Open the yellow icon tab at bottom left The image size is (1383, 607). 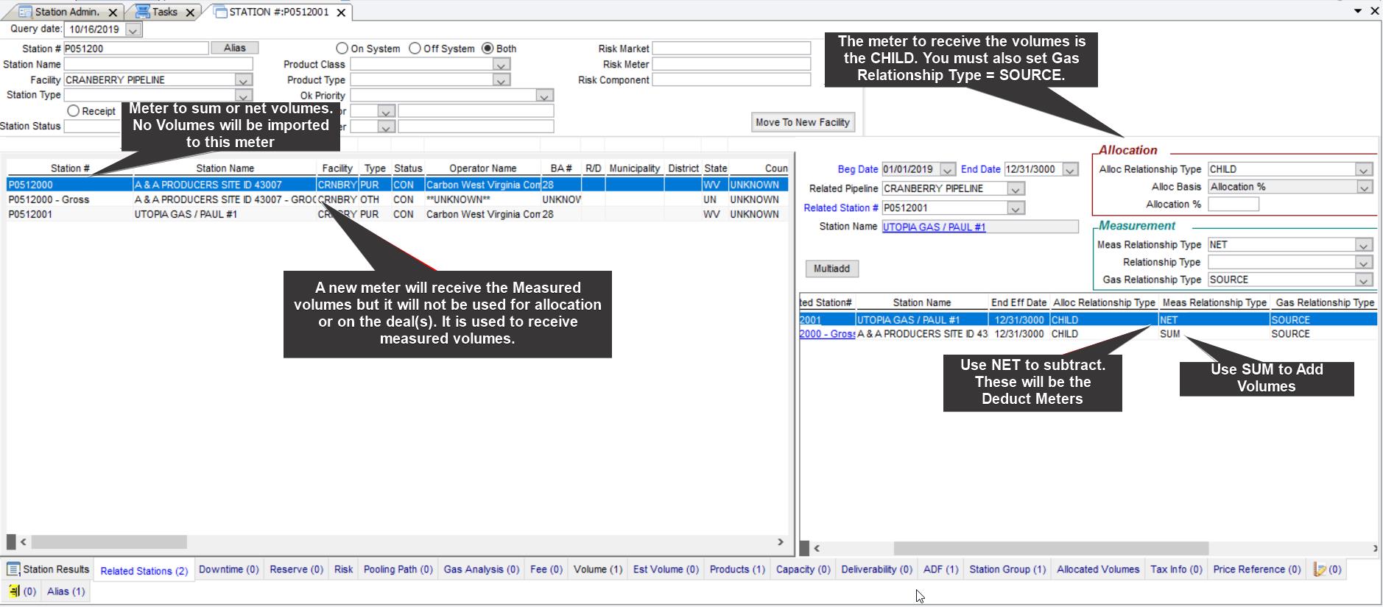pos(15,591)
